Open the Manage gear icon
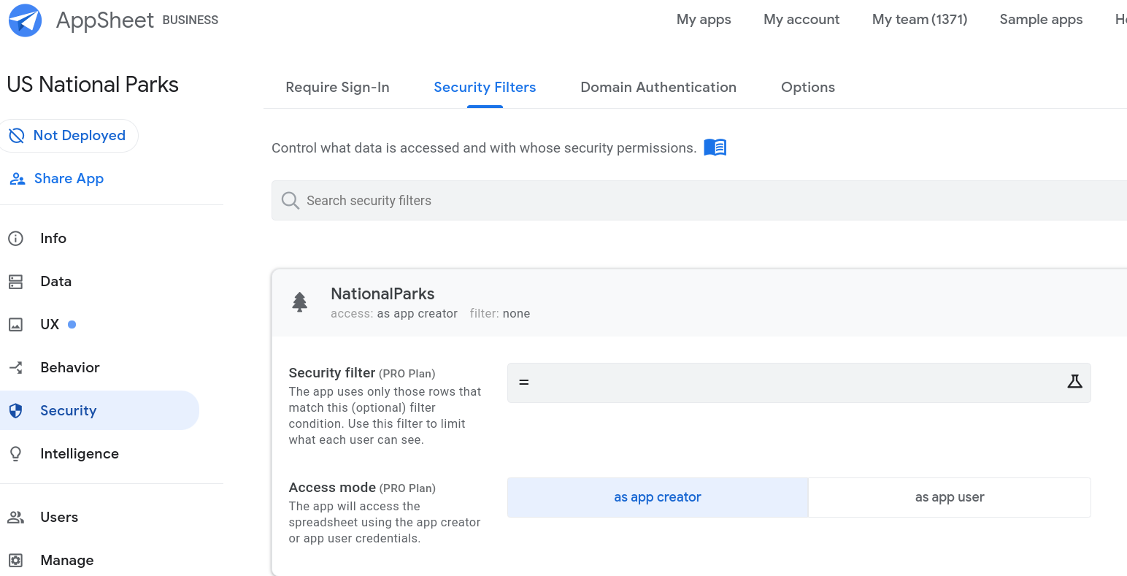 (16, 560)
